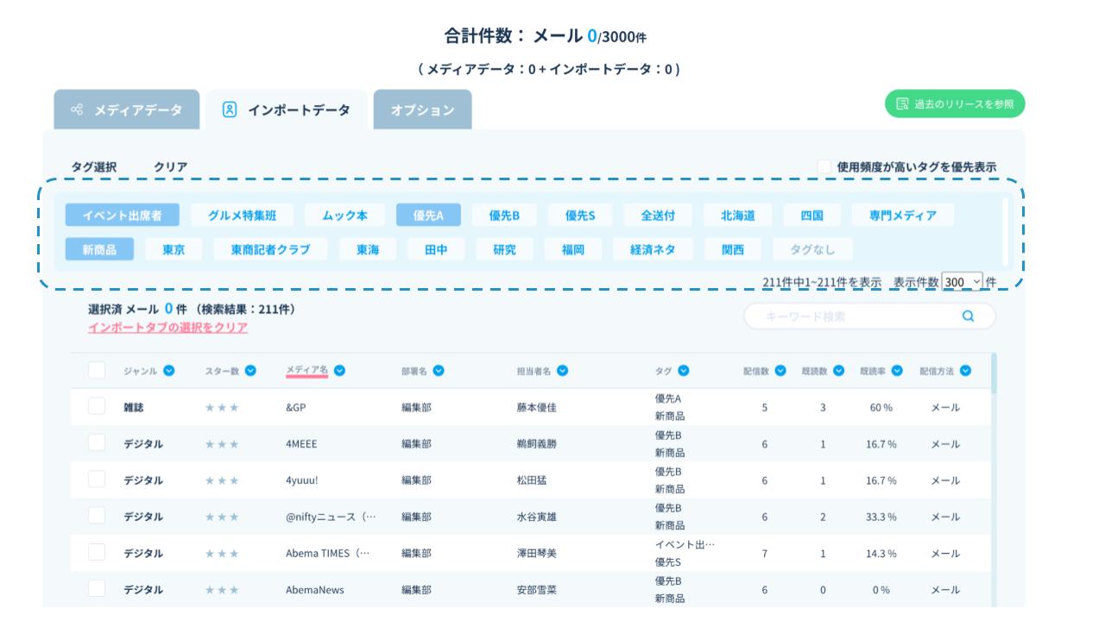Screen dimensions: 1105x621
Task: Open the 表示件数 300 dropdown
Action: (x=963, y=282)
